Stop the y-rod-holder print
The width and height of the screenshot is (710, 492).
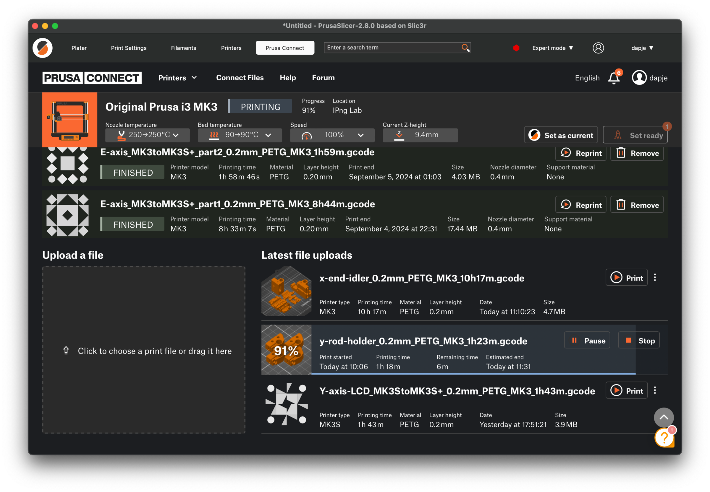638,340
